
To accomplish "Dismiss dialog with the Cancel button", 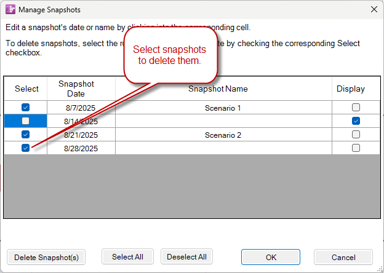I will click(343, 257).
